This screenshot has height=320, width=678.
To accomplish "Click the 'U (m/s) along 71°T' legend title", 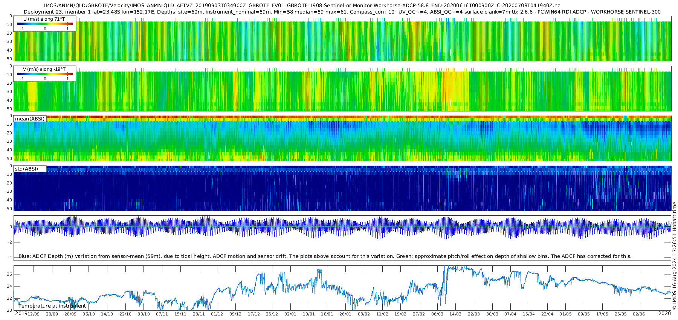I will [44, 19].
